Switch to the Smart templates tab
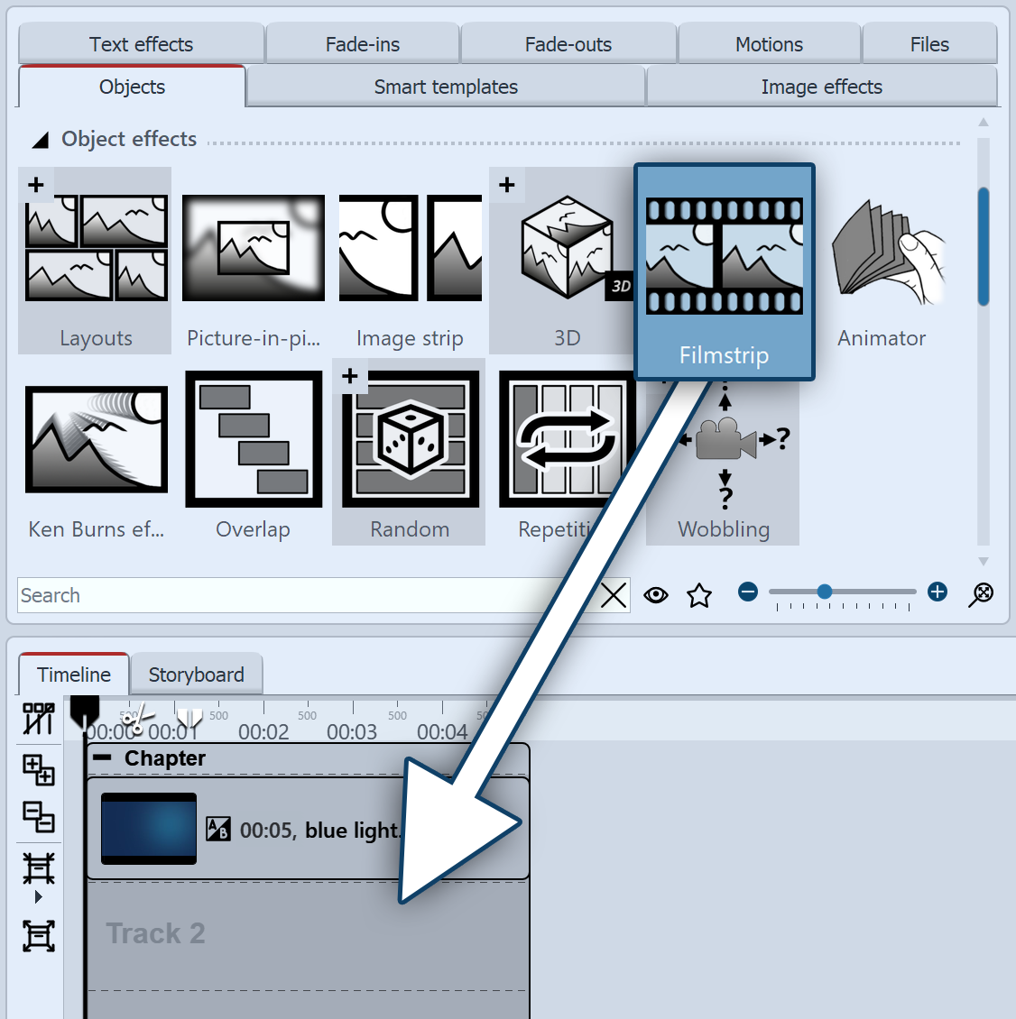The image size is (1016, 1019). pyautogui.click(x=445, y=87)
